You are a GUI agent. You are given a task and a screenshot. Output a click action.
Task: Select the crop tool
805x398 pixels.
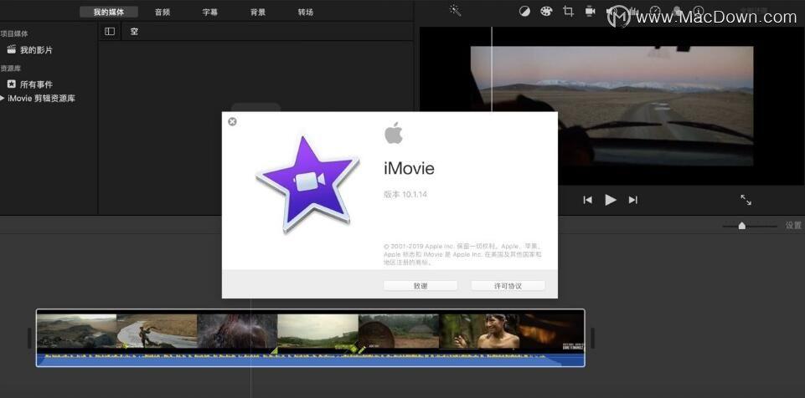click(568, 11)
